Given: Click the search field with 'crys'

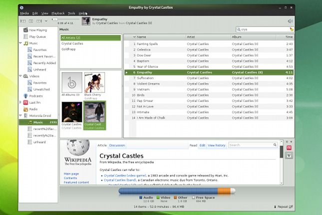Looking at the screenshot, I should (x=265, y=29).
